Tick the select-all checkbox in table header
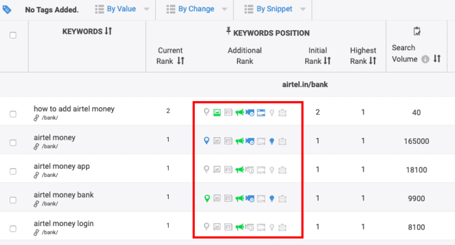 pyautogui.click(x=13, y=36)
